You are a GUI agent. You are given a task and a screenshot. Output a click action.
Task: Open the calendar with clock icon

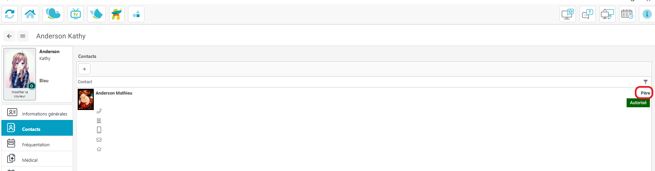tap(627, 14)
